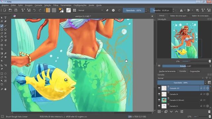Select the Rectangle shape tool
Viewport: 212px width, 119px height.
click(2, 29)
